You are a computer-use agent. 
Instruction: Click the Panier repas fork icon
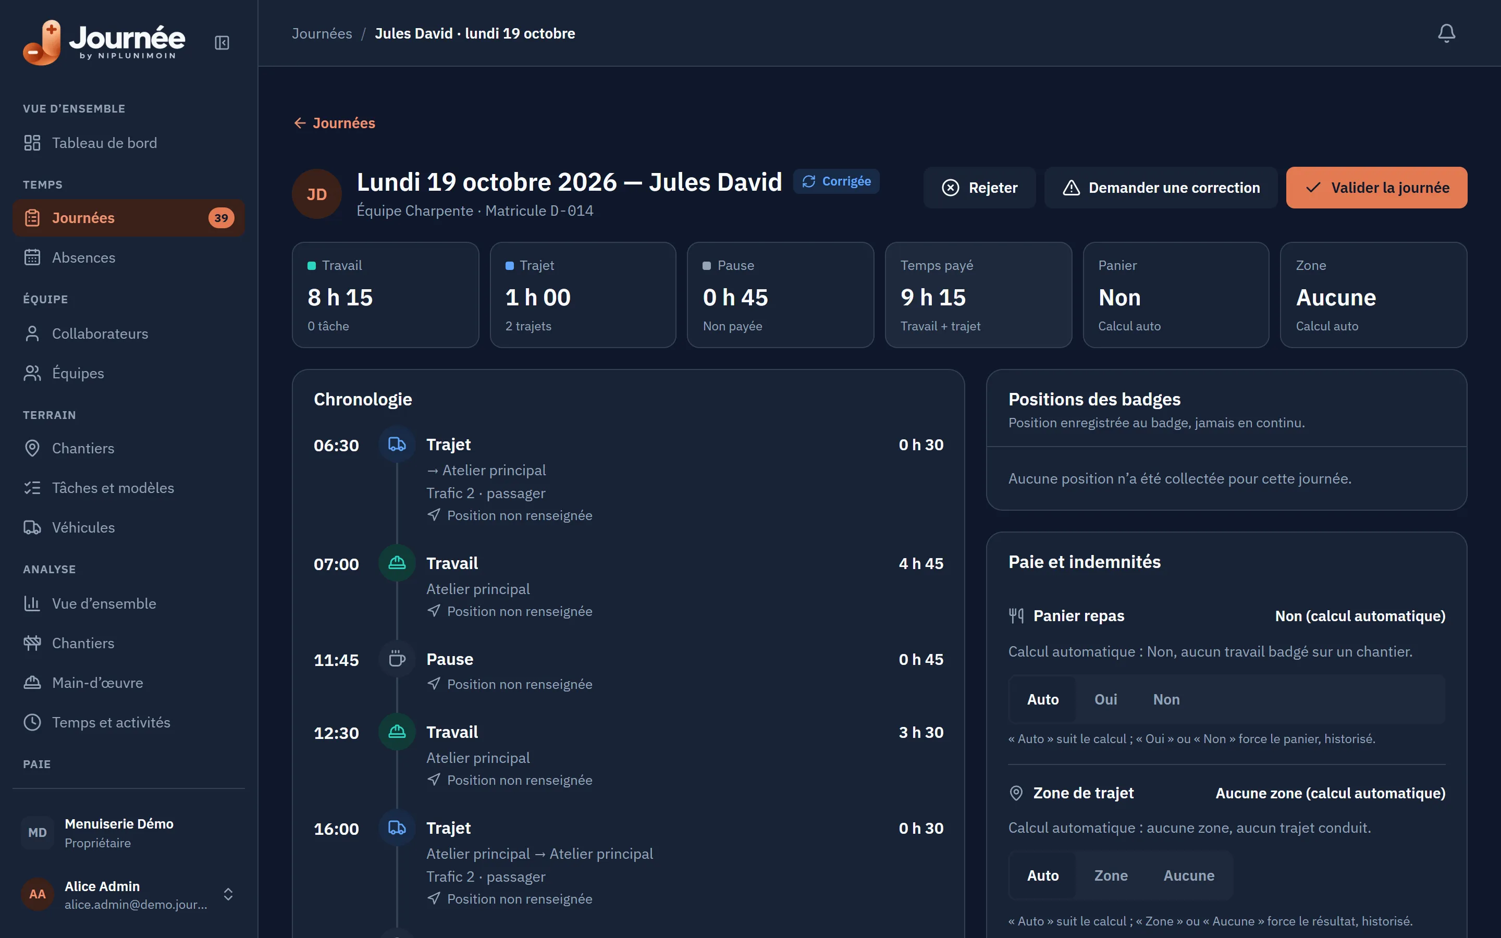click(x=1016, y=616)
